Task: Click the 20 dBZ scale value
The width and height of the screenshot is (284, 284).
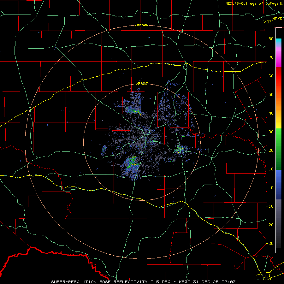Action: pos(271,150)
